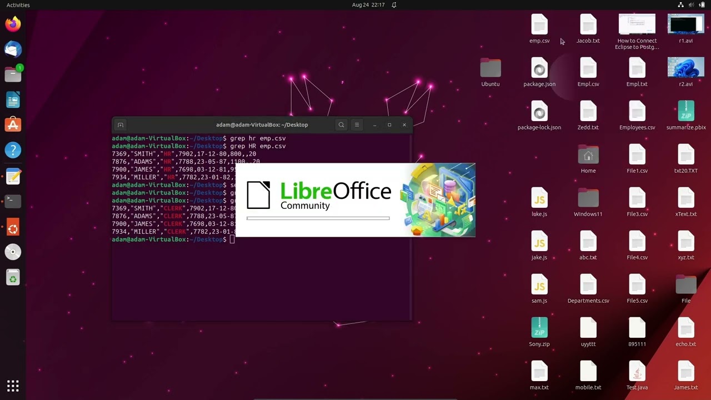Click the Activities button
711x400 pixels.
[18, 5]
